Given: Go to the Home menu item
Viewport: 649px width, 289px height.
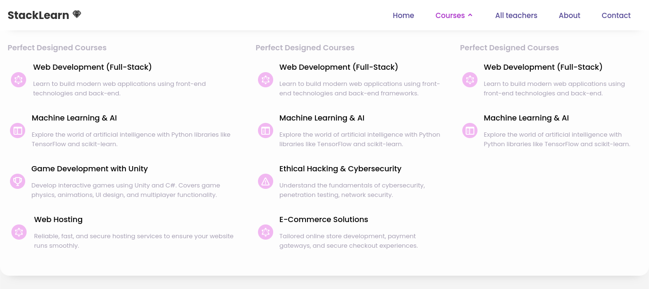Looking at the screenshot, I should tap(403, 16).
